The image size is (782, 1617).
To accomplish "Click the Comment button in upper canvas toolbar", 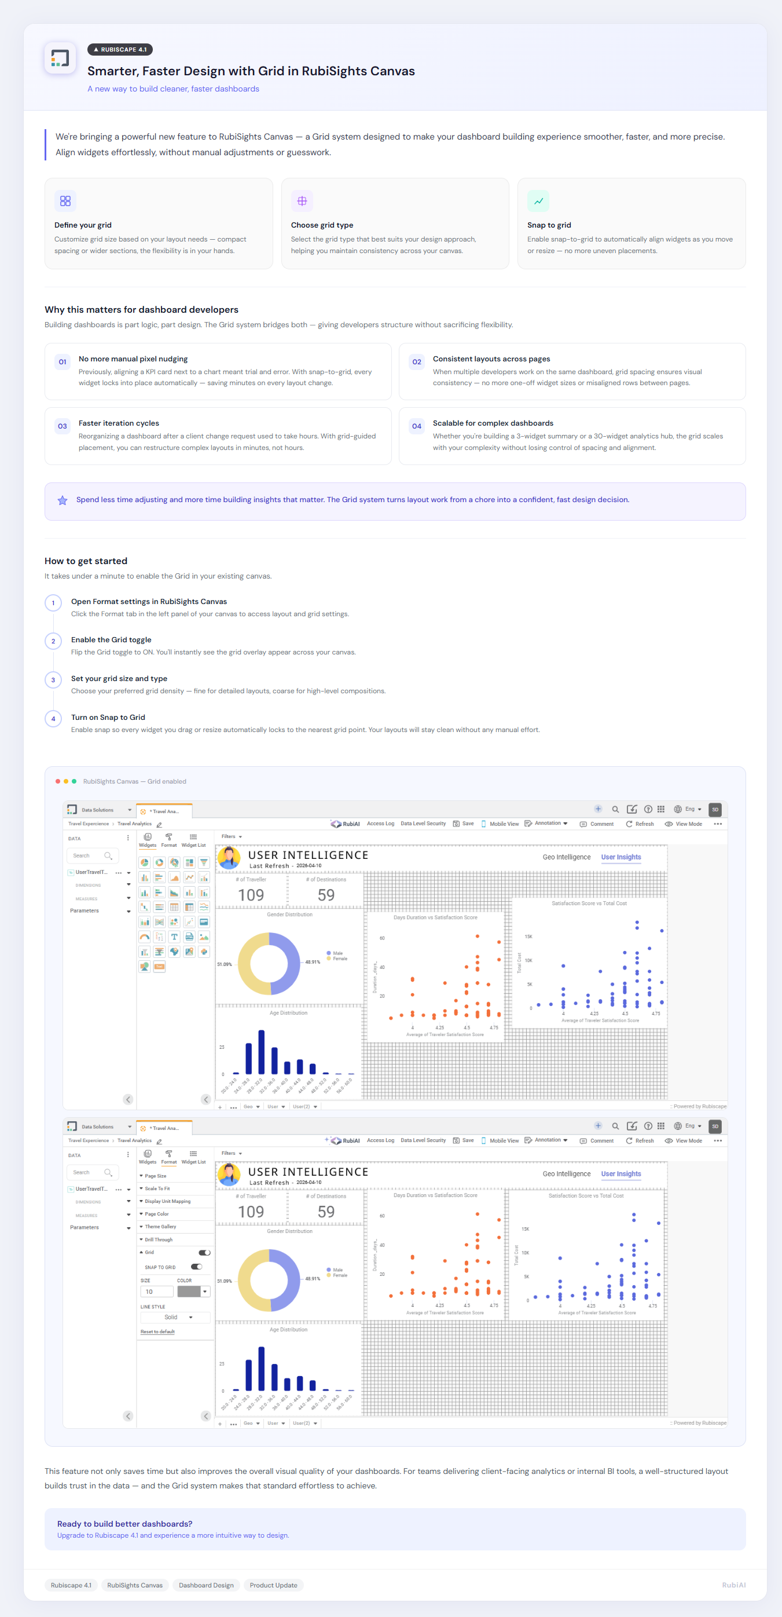I will coord(597,824).
